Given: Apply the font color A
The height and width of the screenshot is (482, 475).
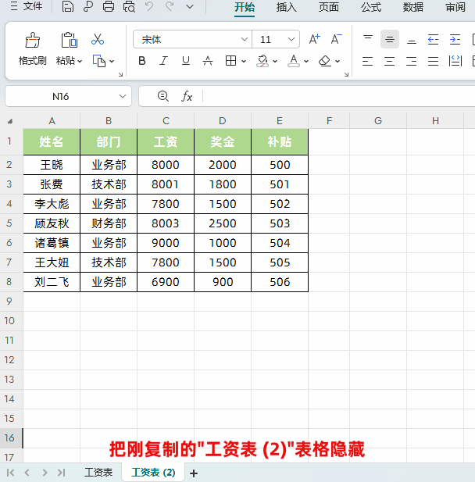Looking at the screenshot, I should tap(294, 61).
